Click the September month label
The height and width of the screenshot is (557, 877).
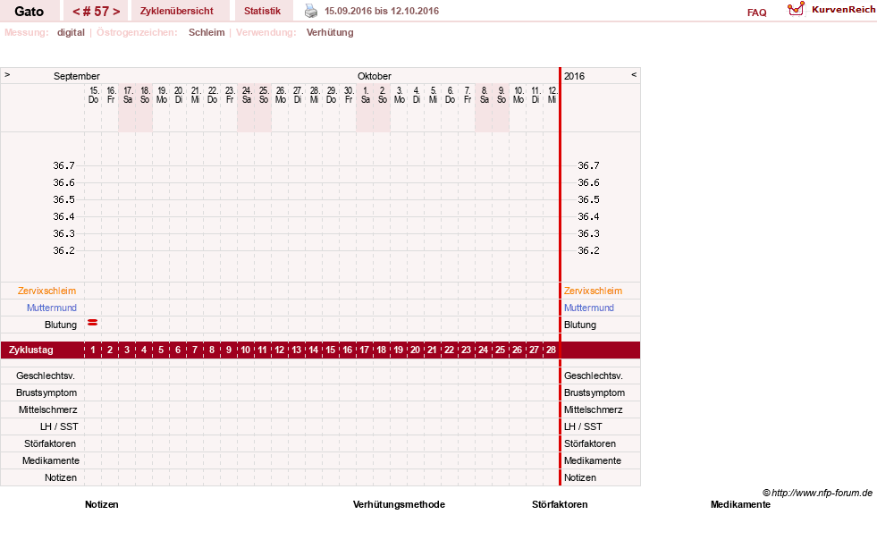pyautogui.click(x=77, y=76)
